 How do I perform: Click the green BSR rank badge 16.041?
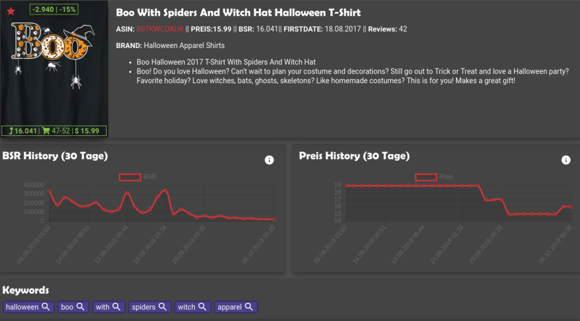23,131
